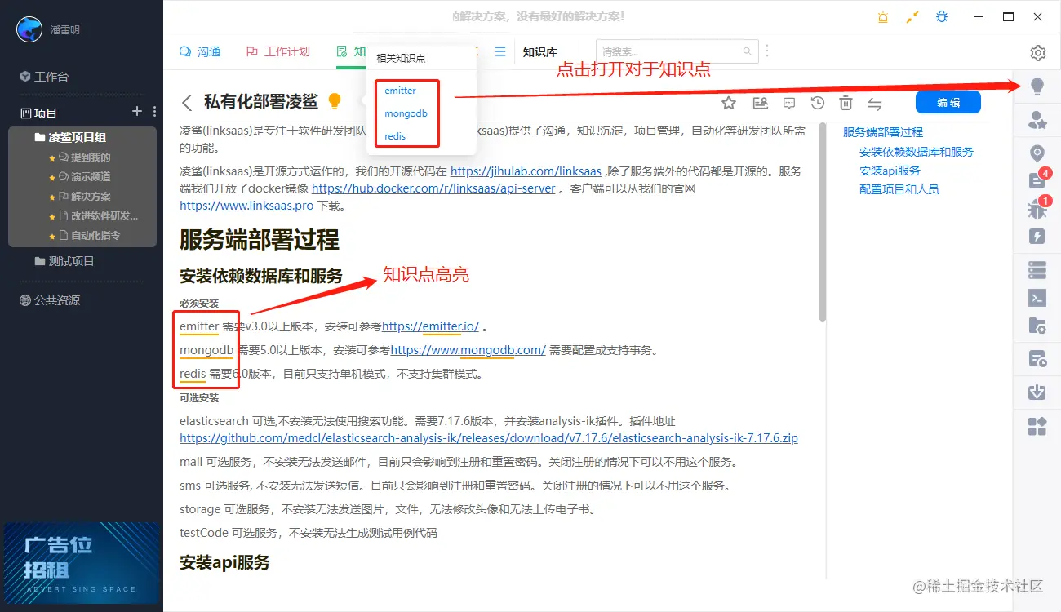Click the 广告位招租 advertising banner
This screenshot has width=1061, height=612.
pos(82,562)
